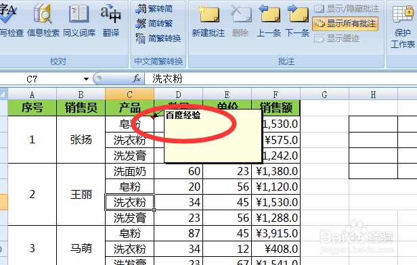This screenshot has height=265, width=417.
Task: Click the 产品 header cell
Action: (x=129, y=107)
